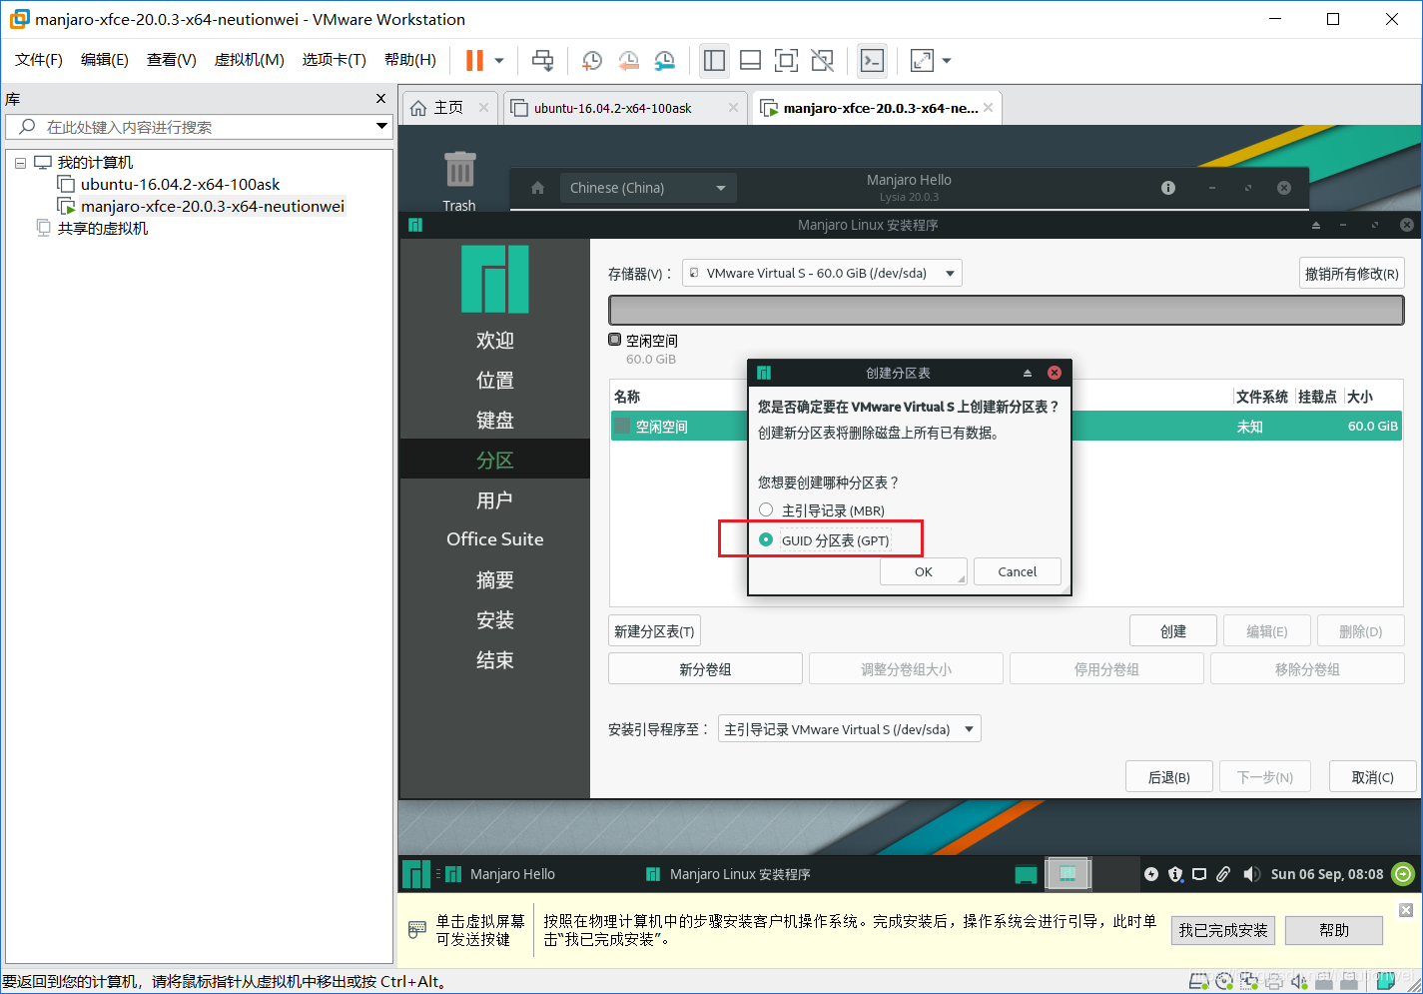Image resolution: width=1423 pixels, height=994 pixels.
Task: Click the green logout panel icon
Action: point(1403,874)
